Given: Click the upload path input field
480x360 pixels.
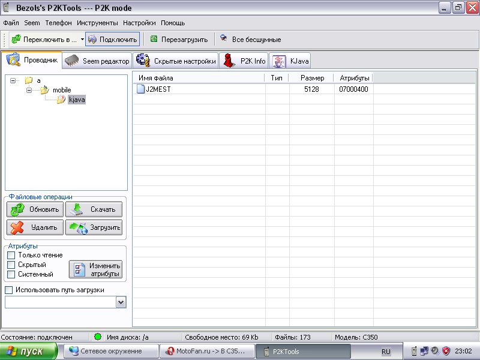Looking at the screenshot, I should (61, 302).
